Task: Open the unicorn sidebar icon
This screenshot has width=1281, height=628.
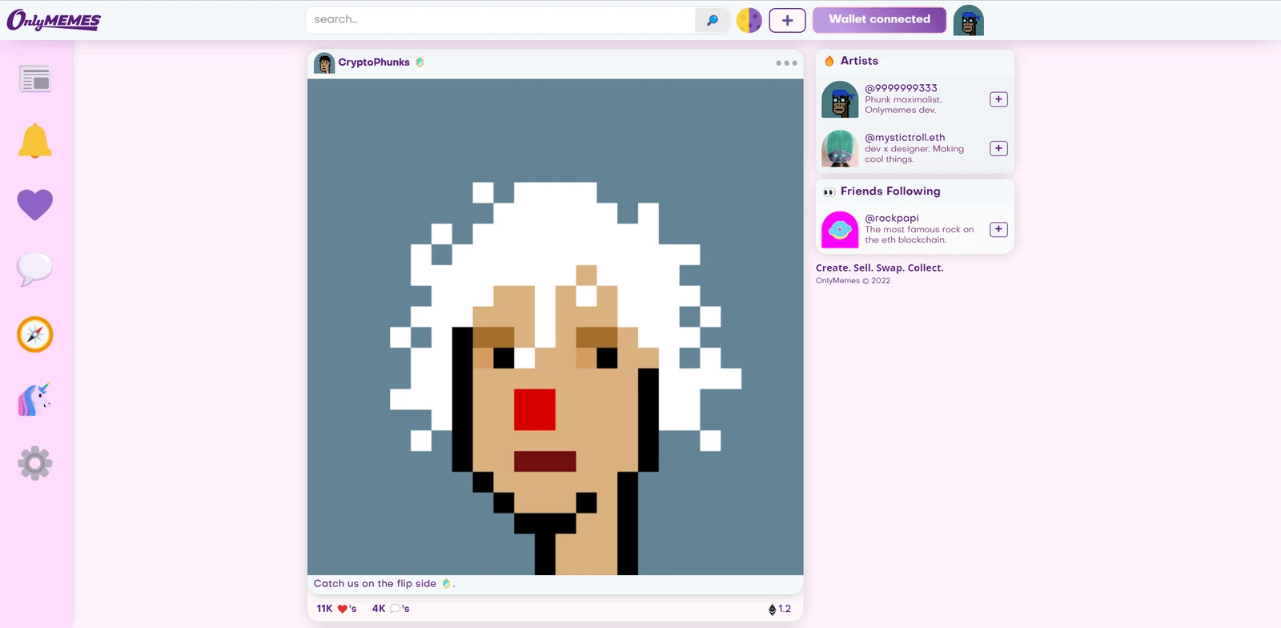Action: (x=35, y=399)
